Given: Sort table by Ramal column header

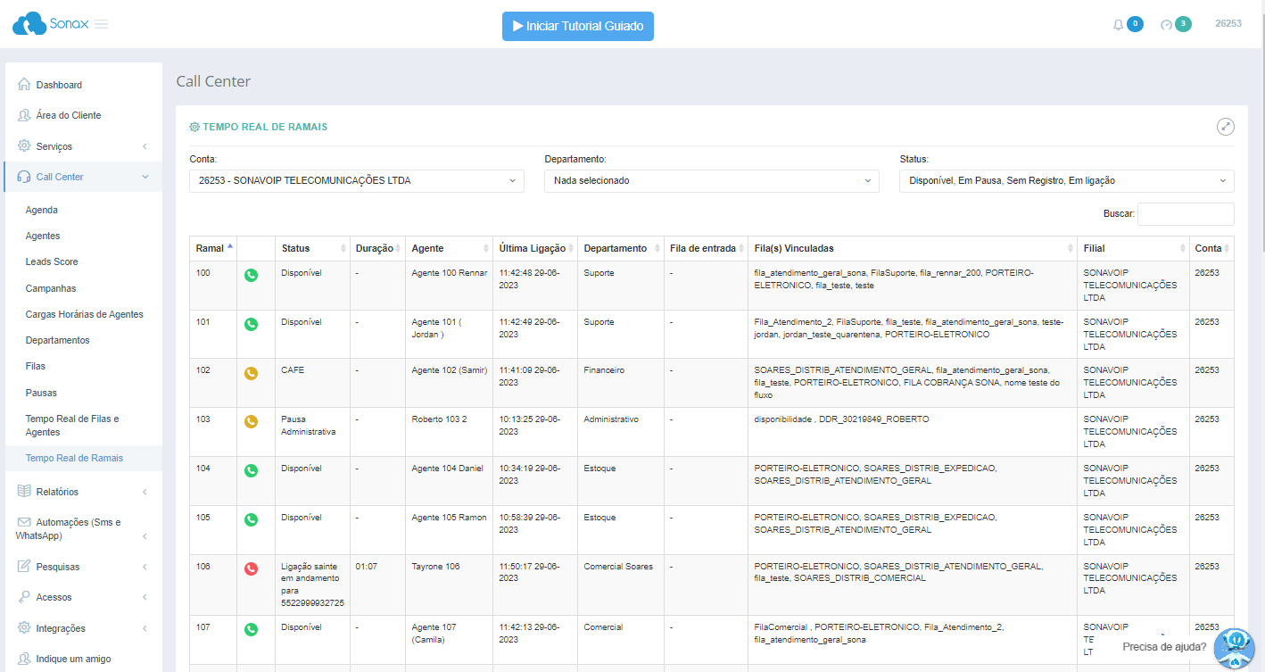Looking at the screenshot, I should (212, 248).
